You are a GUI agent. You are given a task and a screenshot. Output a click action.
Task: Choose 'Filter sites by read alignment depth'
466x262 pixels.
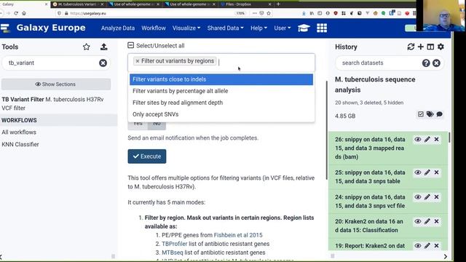click(x=221, y=103)
